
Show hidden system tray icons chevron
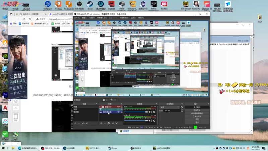tap(214, 148)
